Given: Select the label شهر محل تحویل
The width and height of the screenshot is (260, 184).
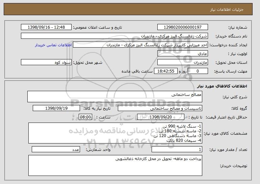Looking at the screenshot, I should 88,62.
